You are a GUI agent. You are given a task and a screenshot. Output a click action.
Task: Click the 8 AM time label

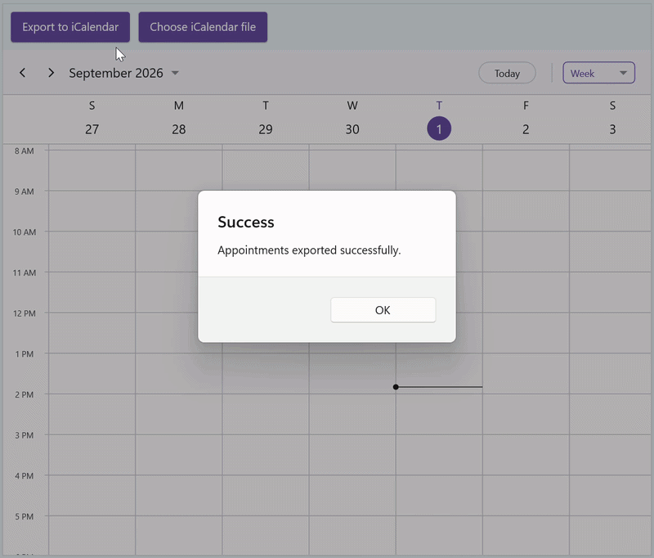pyautogui.click(x=25, y=151)
